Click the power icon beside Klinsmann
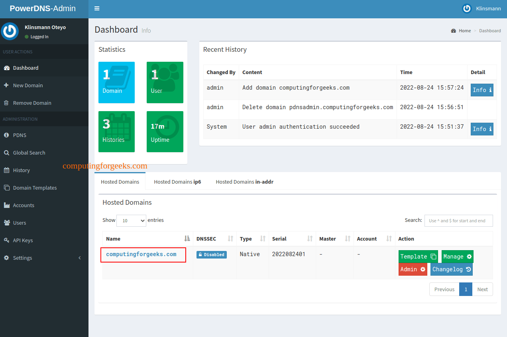Screen dimensions: 507x337 point(466,8)
